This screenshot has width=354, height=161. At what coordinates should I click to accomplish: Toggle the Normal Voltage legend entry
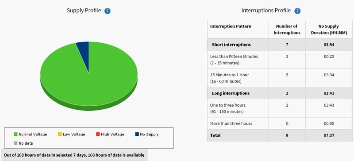tap(31, 134)
